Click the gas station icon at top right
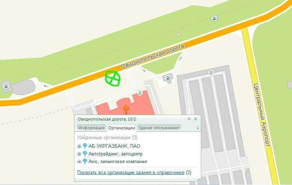The width and height of the screenshot is (292, 185). (214, 19)
